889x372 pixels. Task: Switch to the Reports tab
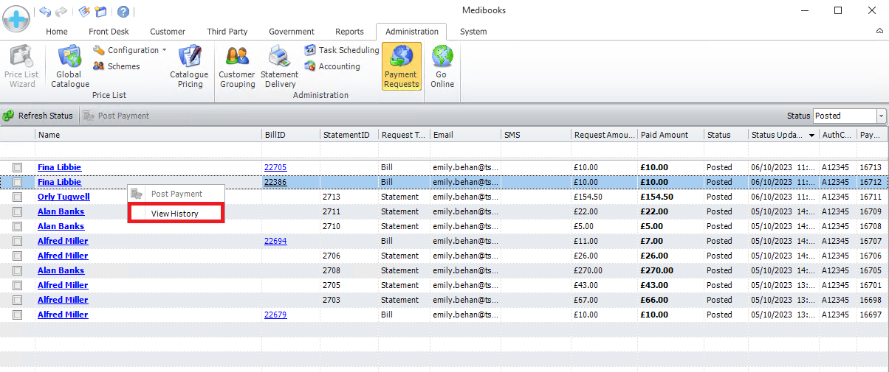coord(349,32)
